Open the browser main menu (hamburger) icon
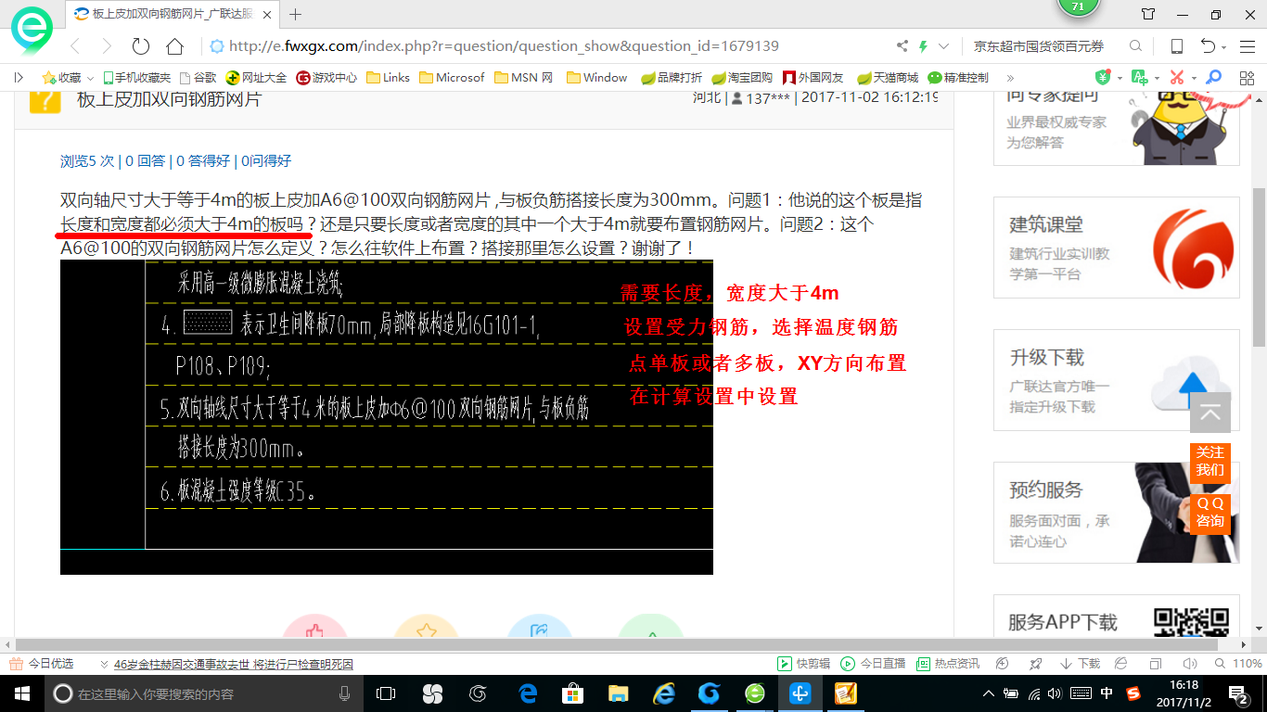 click(1247, 46)
